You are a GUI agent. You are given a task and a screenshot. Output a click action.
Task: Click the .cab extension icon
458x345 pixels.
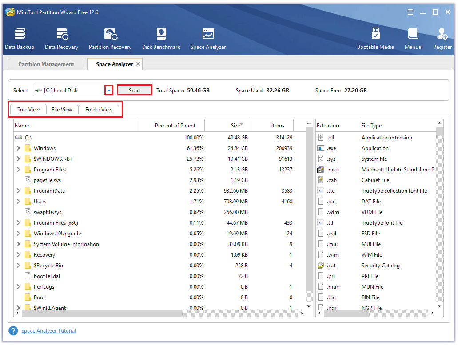(x=321, y=180)
